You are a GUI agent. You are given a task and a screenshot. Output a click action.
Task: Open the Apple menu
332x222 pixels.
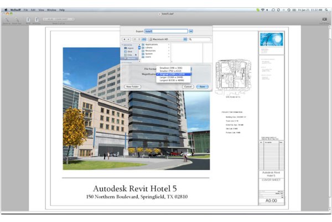pos(6,10)
